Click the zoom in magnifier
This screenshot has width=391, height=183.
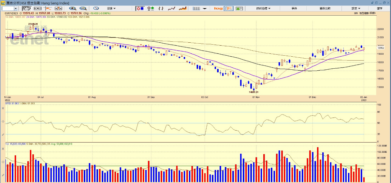tap(72, 8)
